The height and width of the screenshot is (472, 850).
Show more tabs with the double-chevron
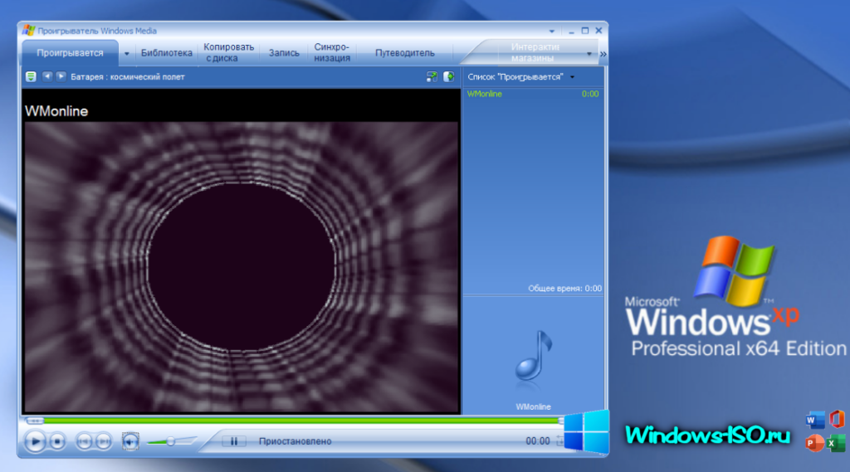(603, 54)
